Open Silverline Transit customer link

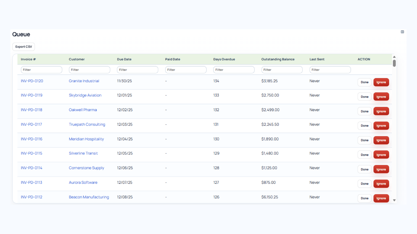click(x=83, y=153)
